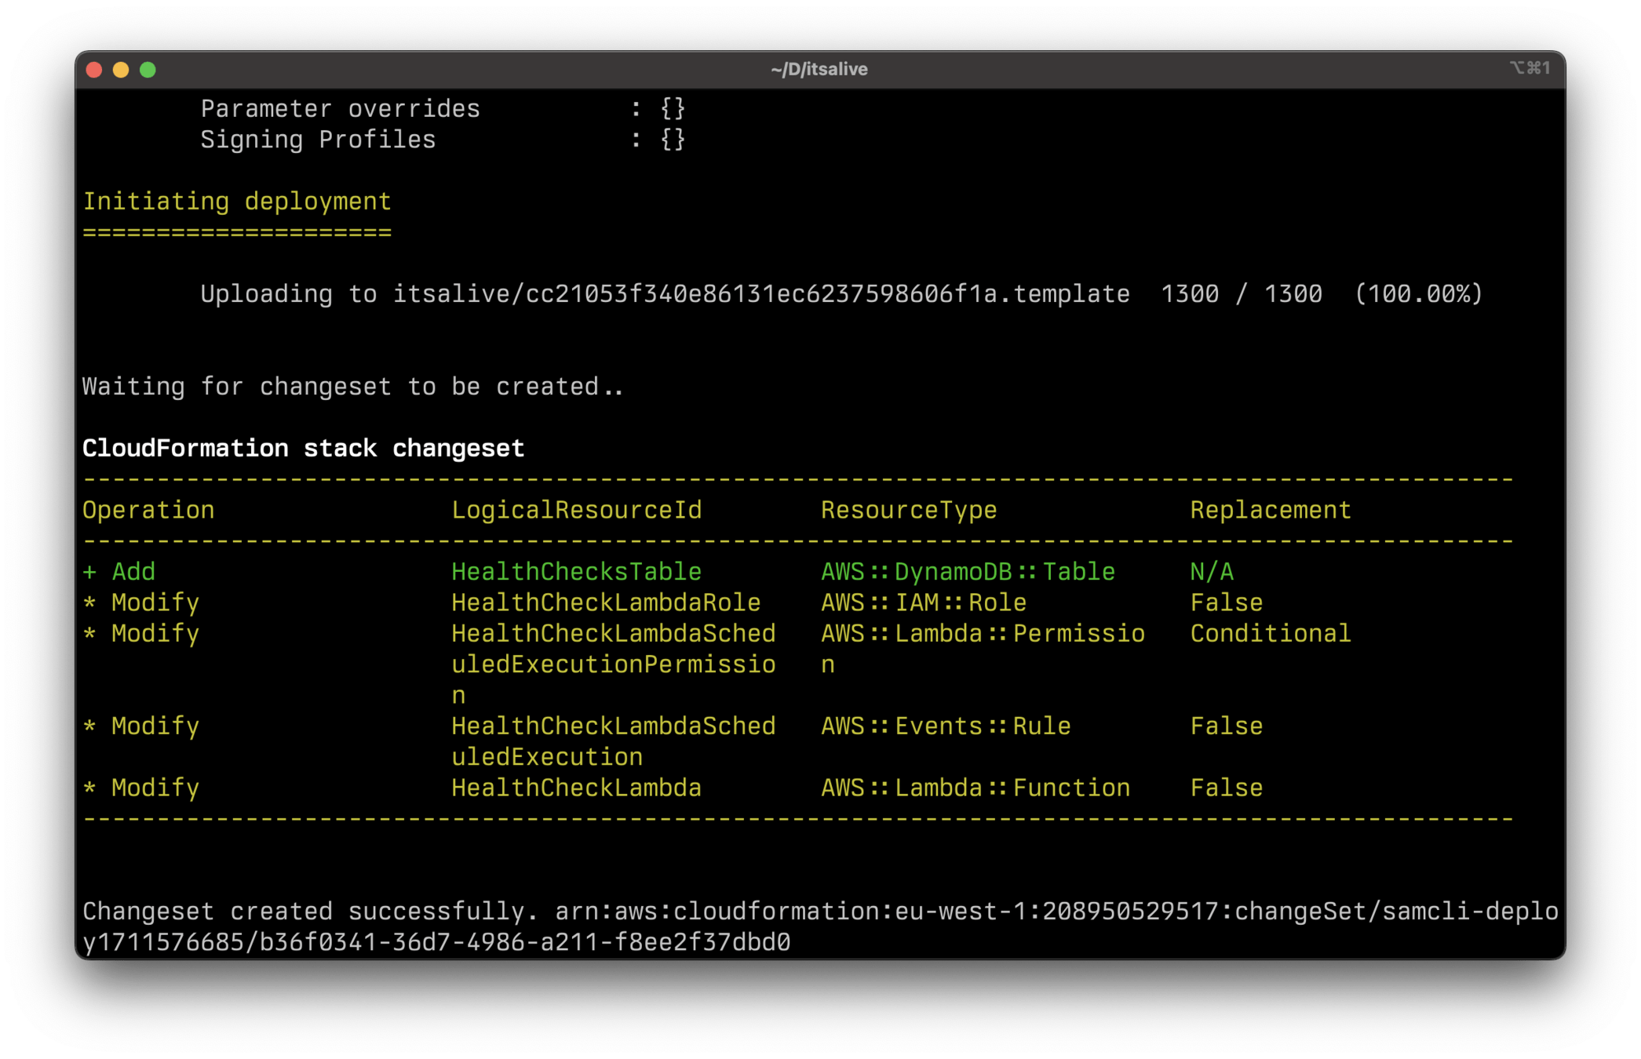Click the AWS::Lambda::Function resource type
1641x1059 pixels.
pyautogui.click(x=975, y=788)
